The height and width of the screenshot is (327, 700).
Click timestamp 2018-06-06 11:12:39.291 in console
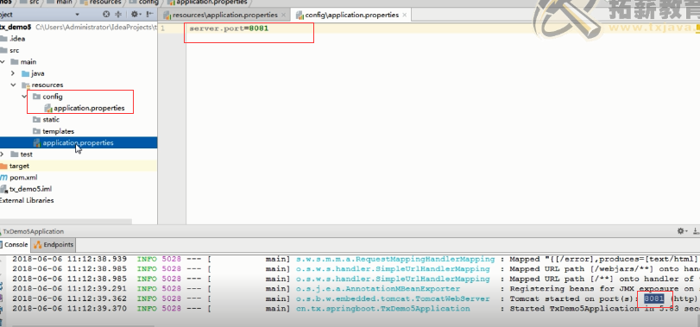[x=69, y=289]
